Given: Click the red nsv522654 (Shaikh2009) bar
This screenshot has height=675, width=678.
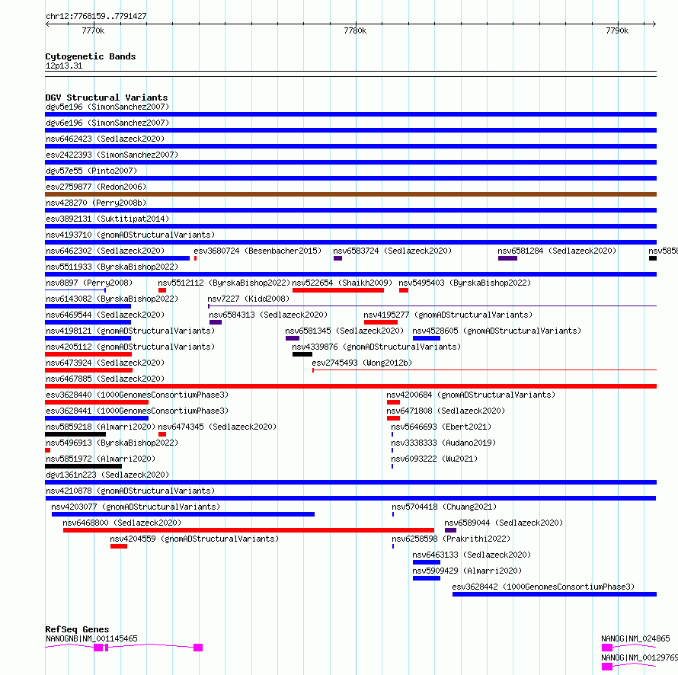Looking at the screenshot, I should pyautogui.click(x=338, y=290).
